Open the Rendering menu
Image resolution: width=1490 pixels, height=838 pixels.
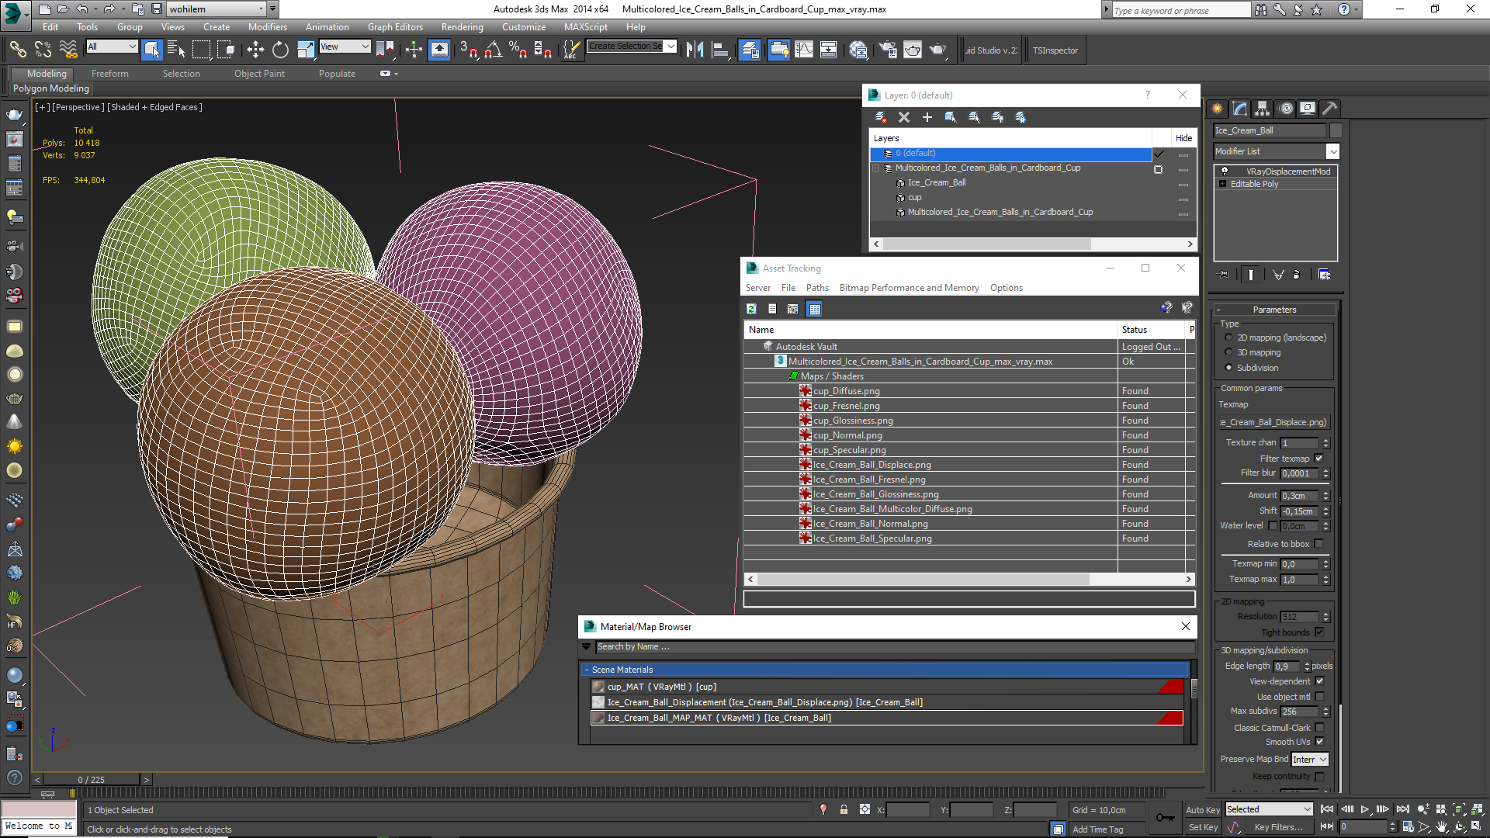coord(462,26)
